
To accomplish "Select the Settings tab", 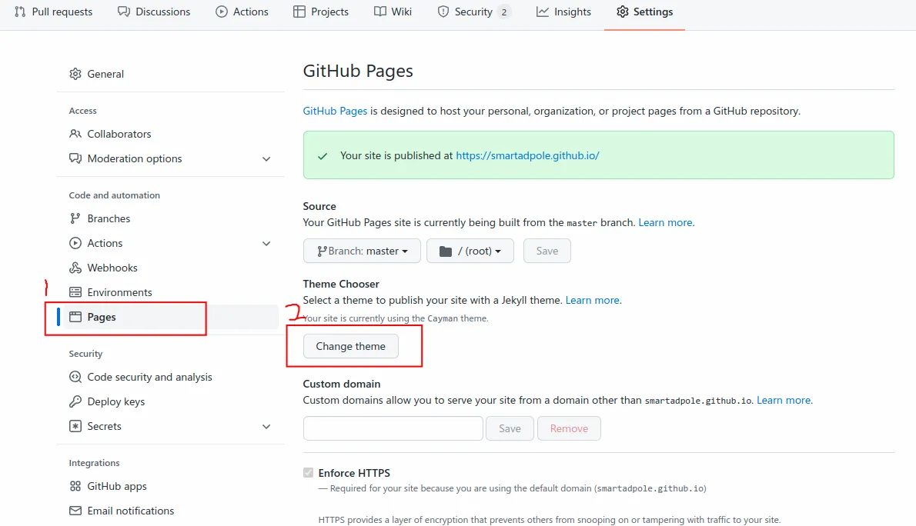I will click(x=645, y=12).
